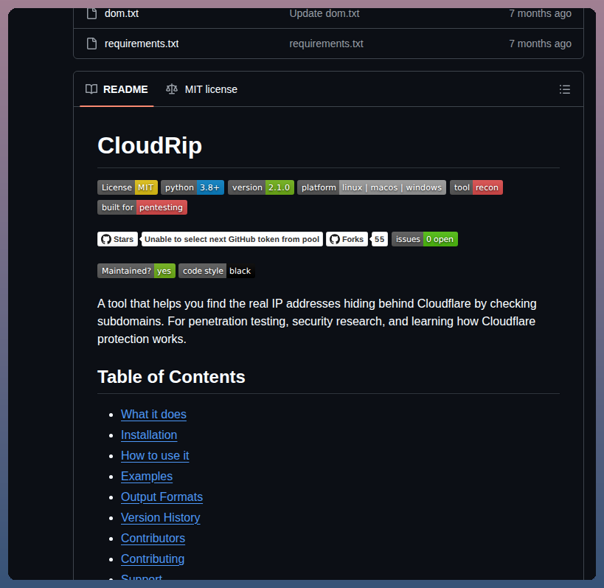Click the version 2.1.0 badge
Screen dimensions: 604x588
coord(261,187)
